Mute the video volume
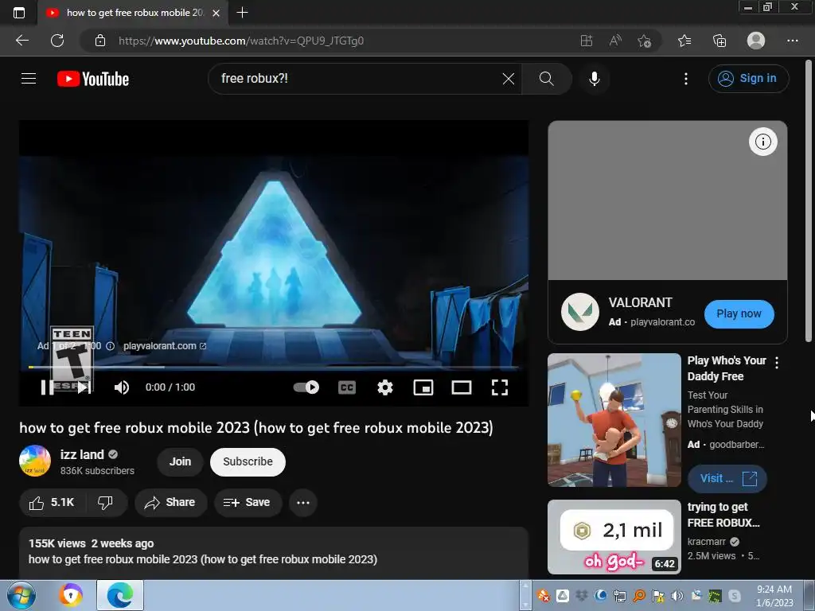 pyautogui.click(x=122, y=387)
